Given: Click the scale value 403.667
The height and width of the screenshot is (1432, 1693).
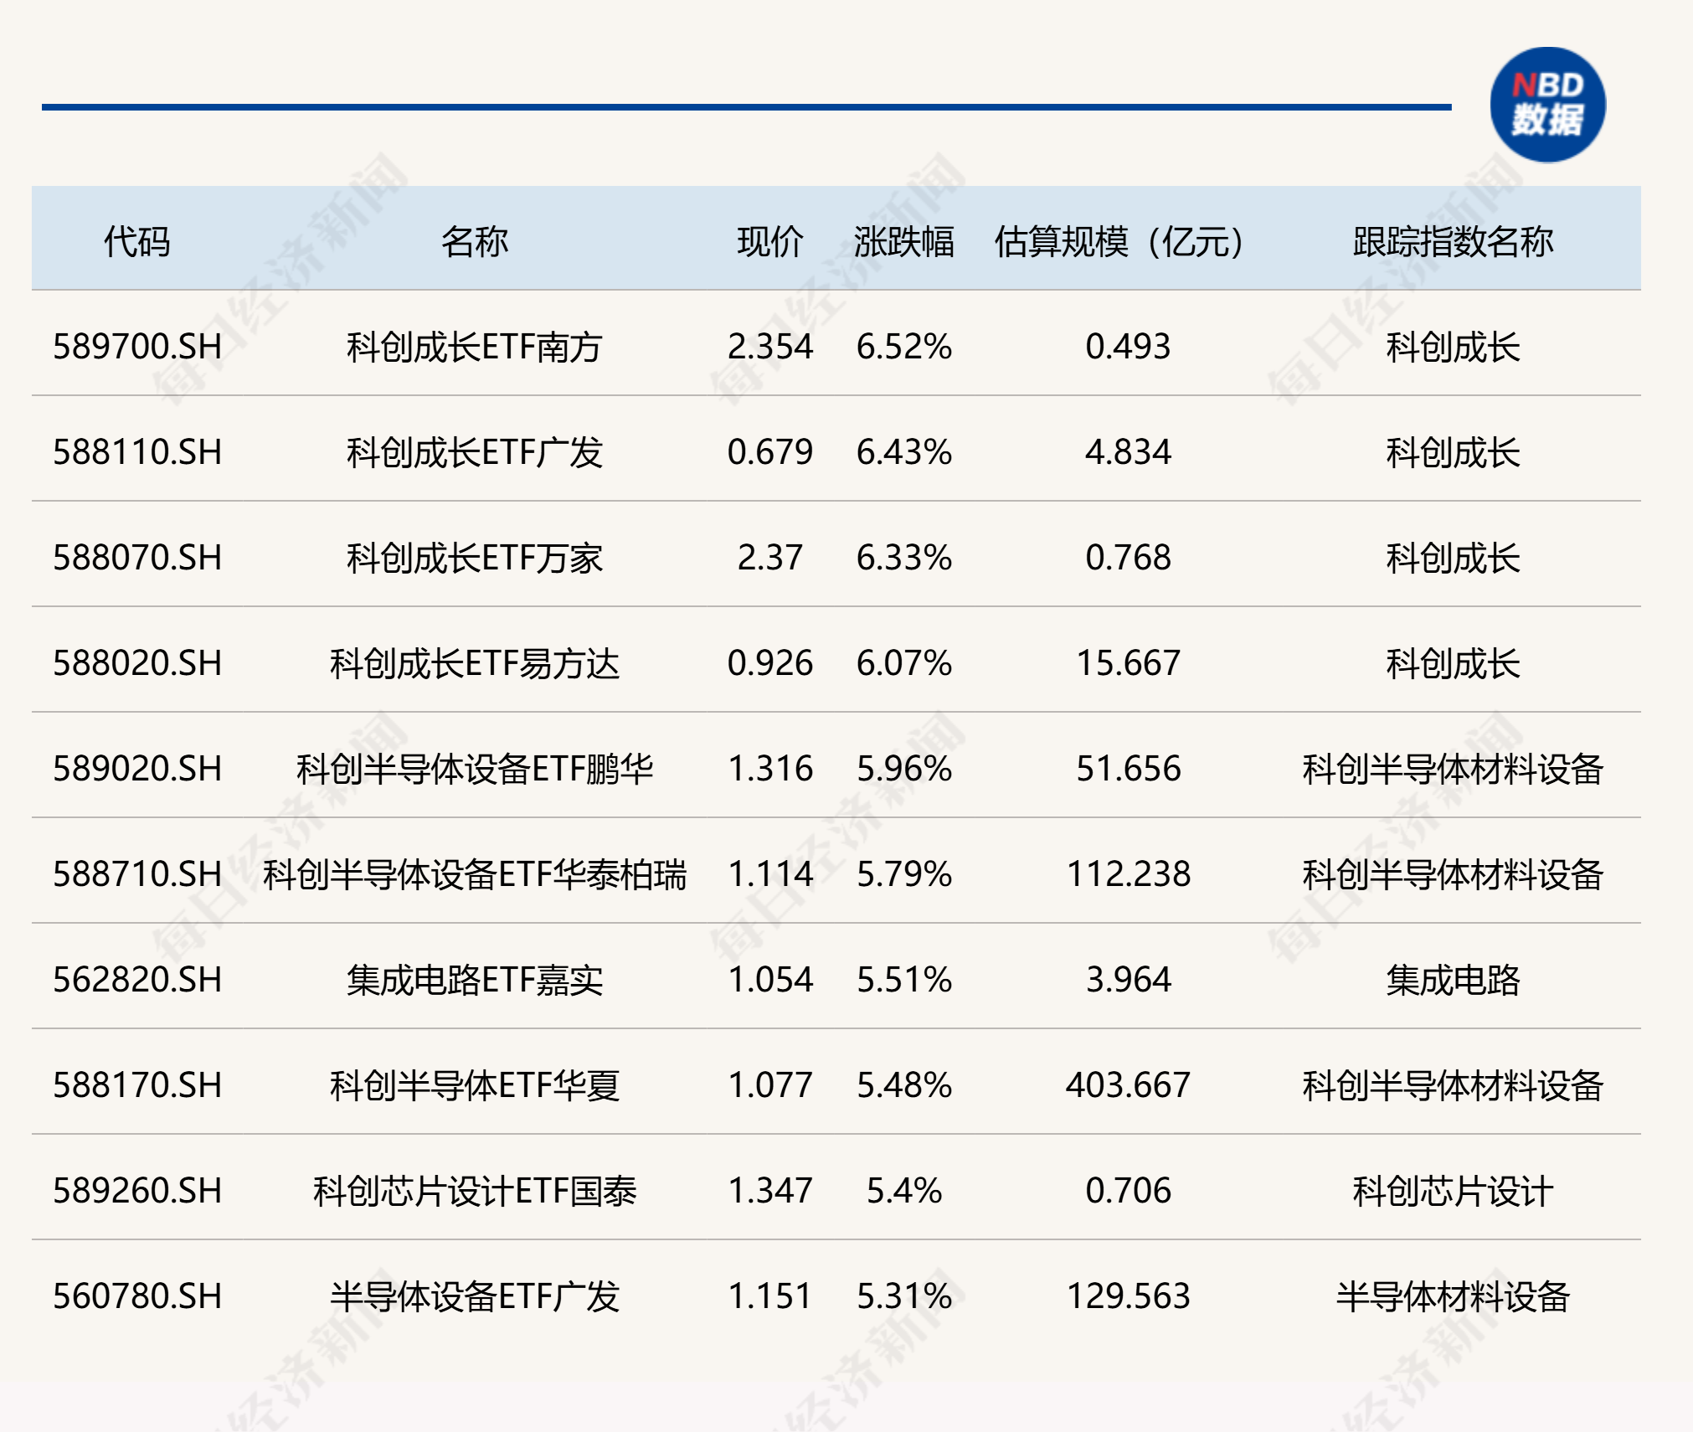Looking at the screenshot, I should tap(1128, 1085).
